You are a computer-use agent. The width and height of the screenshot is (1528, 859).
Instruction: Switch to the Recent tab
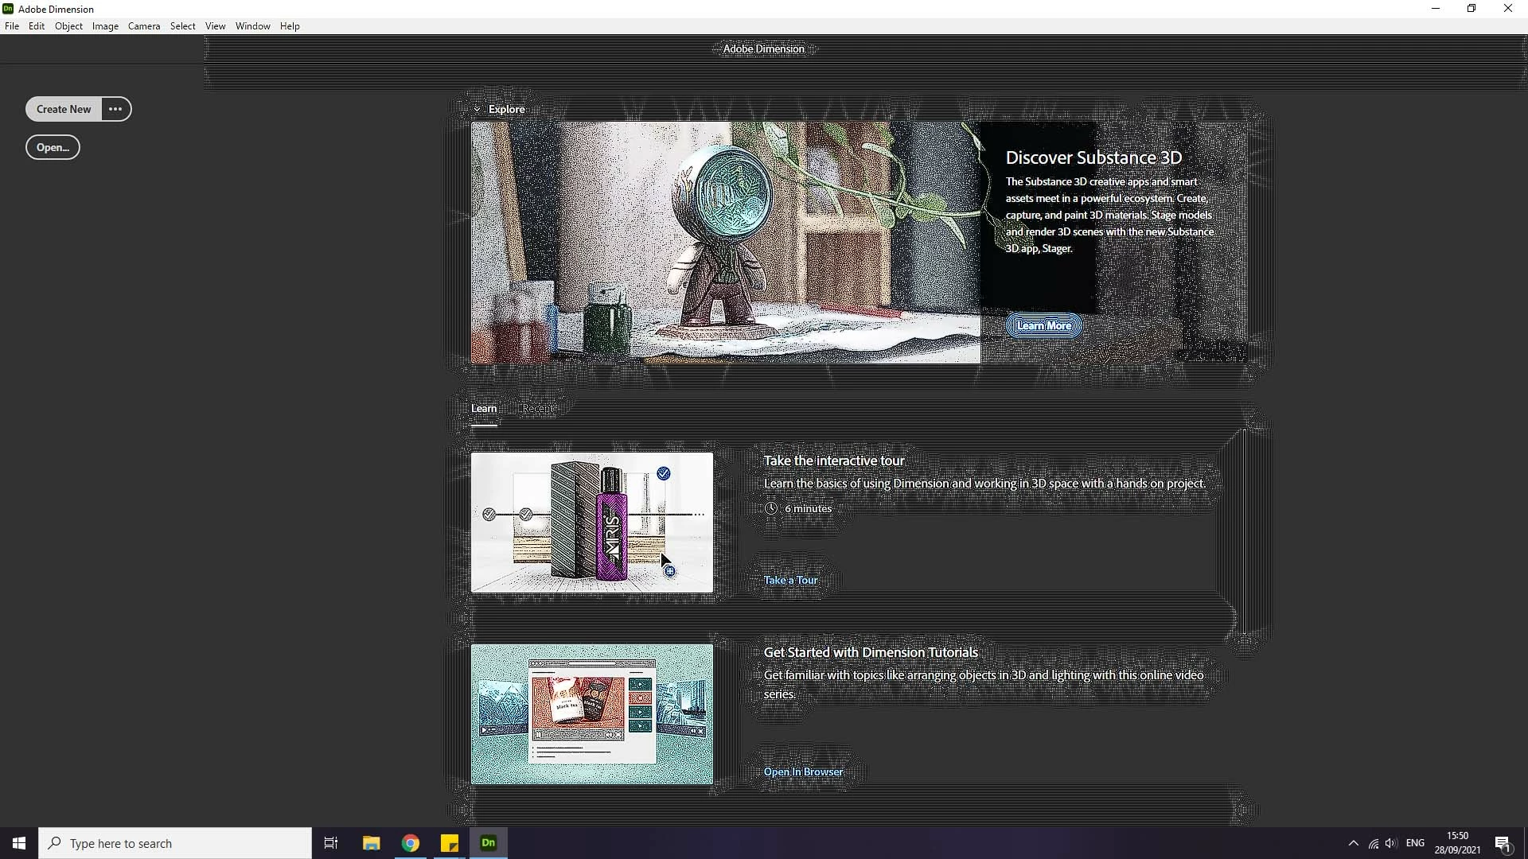coord(538,408)
